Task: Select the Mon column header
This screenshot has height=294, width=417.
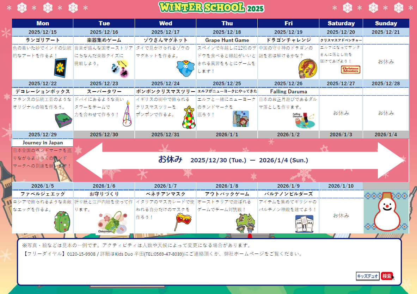Action: pos(43,23)
